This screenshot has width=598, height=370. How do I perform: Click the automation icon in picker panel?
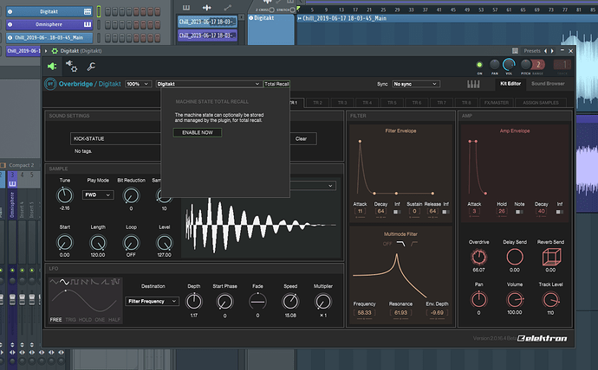[228, 8]
